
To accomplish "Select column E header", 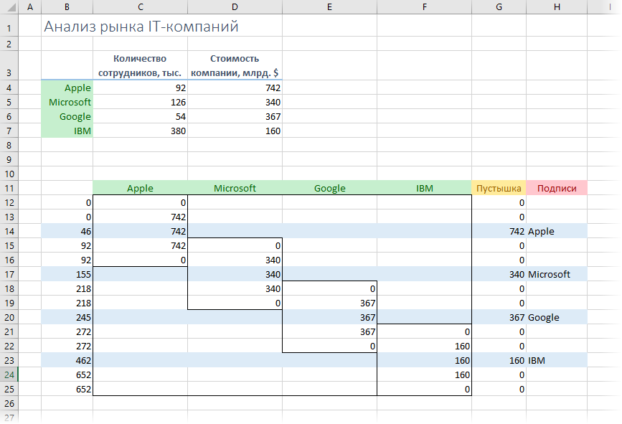I will (329, 6).
